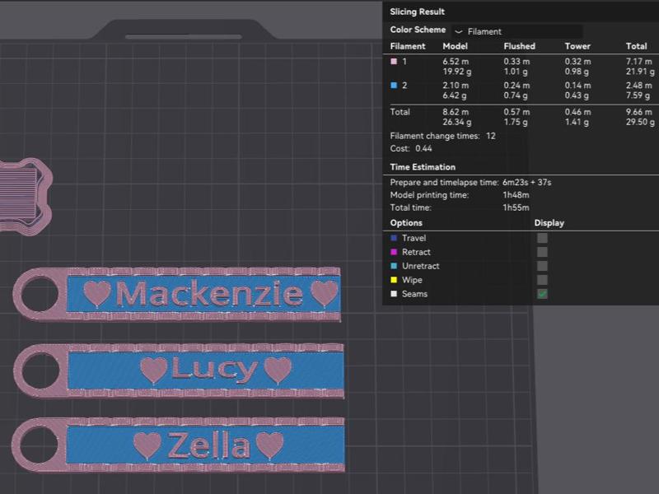Click the Slicing Result panel header

[x=416, y=12]
